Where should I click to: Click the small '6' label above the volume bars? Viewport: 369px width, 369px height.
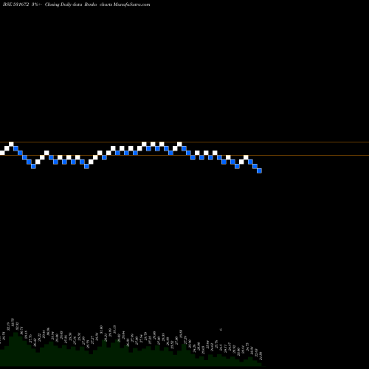pyautogui.click(x=221, y=329)
